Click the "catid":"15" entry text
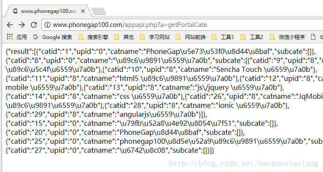This screenshot has height=172, width=323. pos(25,124)
